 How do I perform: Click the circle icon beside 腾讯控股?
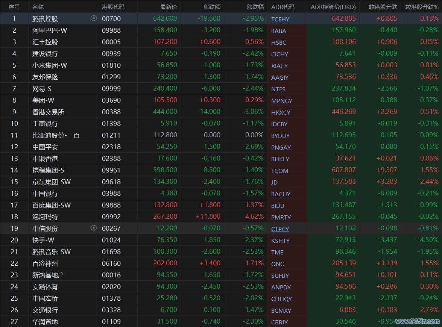click(x=94, y=18)
